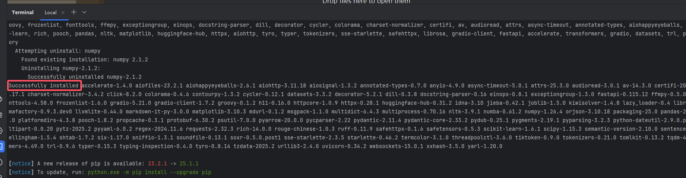
Task: Toggle the highlighted Terminal sidebar icon
Action: [x=2, y=146]
